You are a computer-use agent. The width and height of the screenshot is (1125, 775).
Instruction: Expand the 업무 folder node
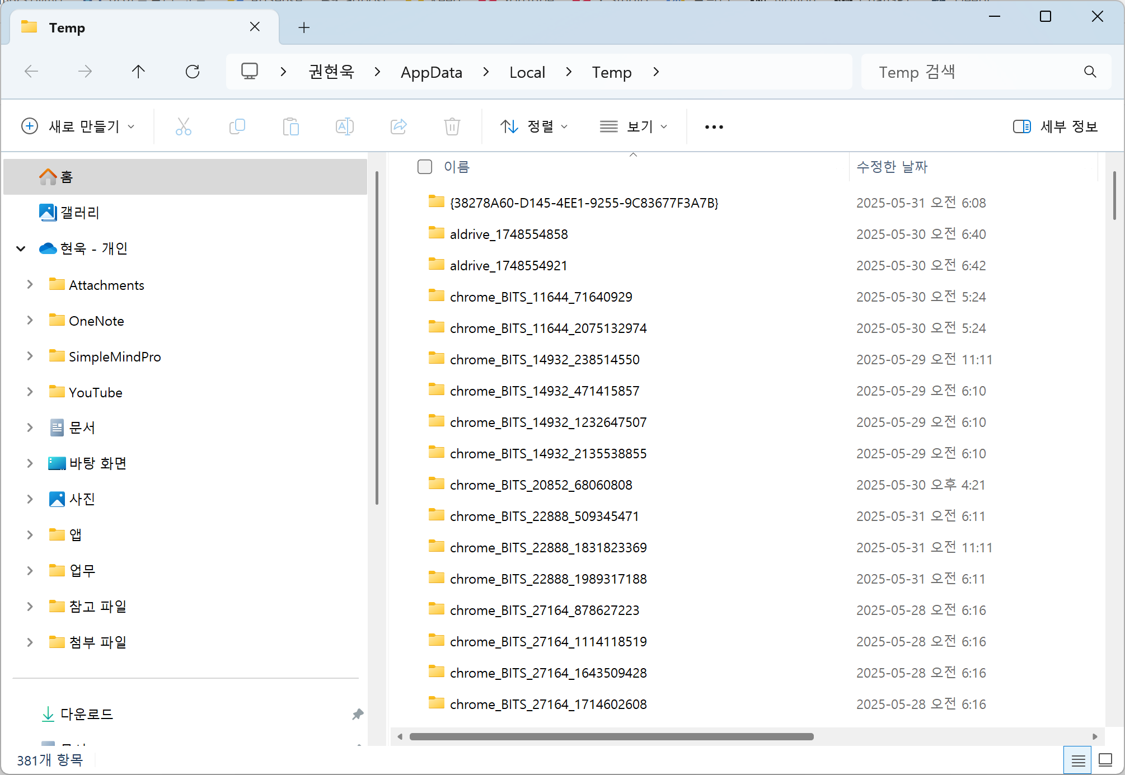pyautogui.click(x=30, y=571)
